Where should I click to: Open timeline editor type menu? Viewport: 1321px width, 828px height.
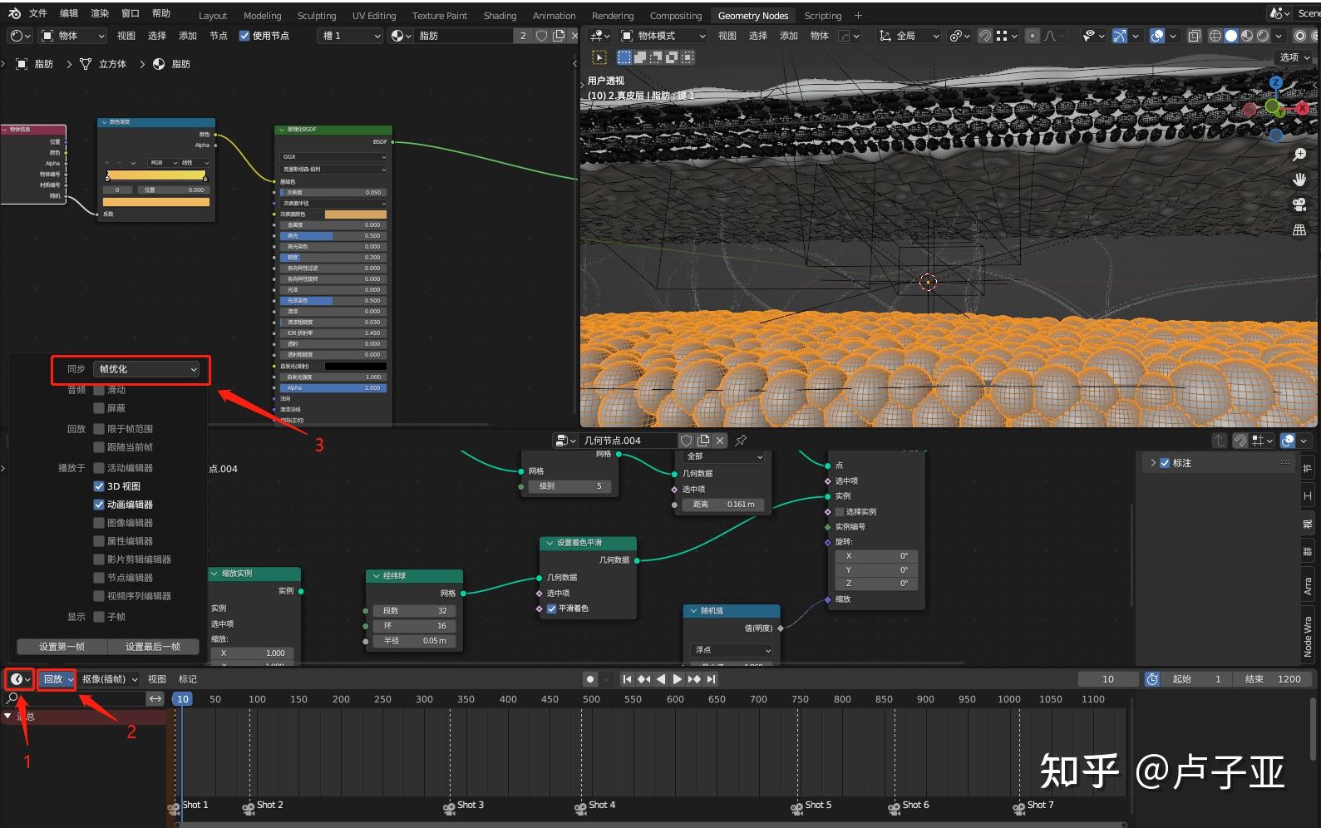(x=20, y=679)
